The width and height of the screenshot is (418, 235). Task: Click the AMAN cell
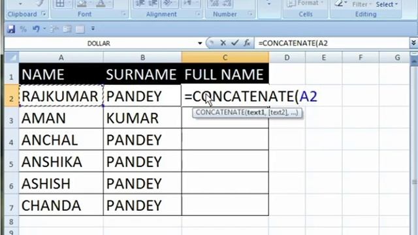coord(61,117)
